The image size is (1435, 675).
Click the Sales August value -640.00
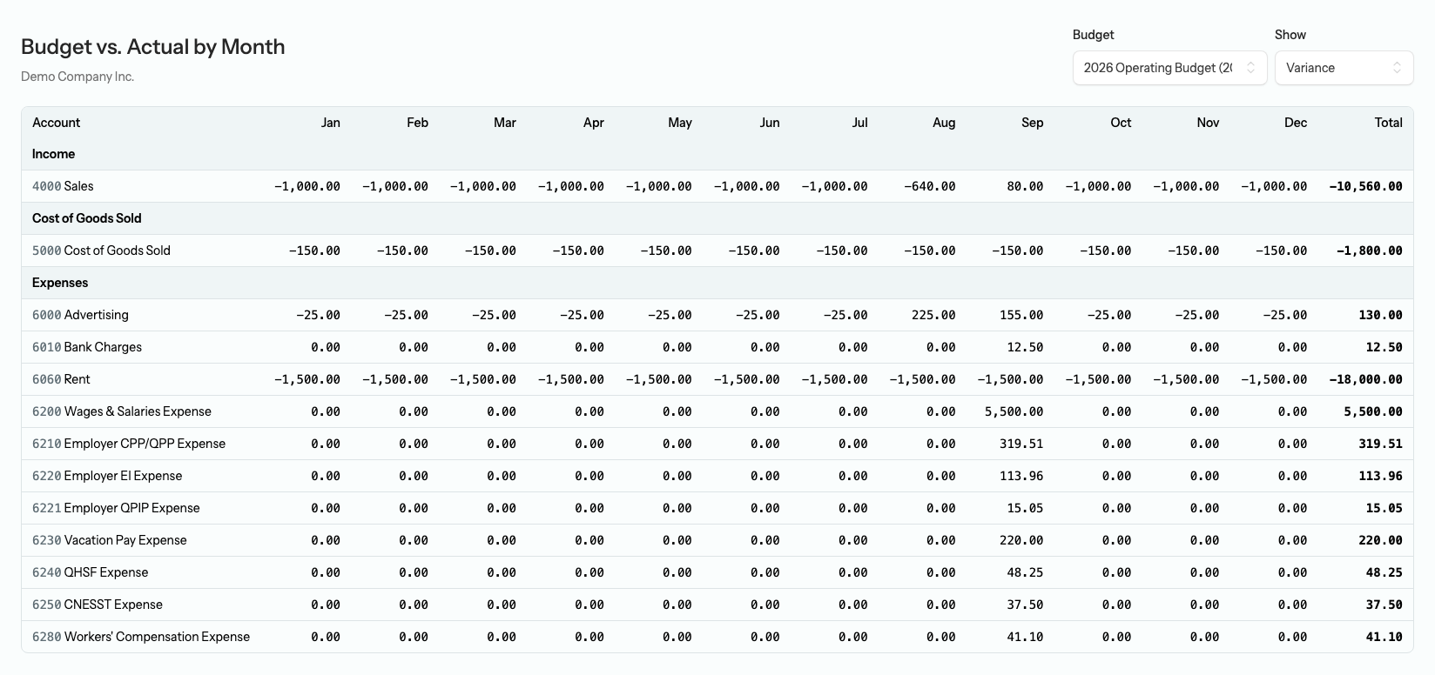[x=929, y=186]
